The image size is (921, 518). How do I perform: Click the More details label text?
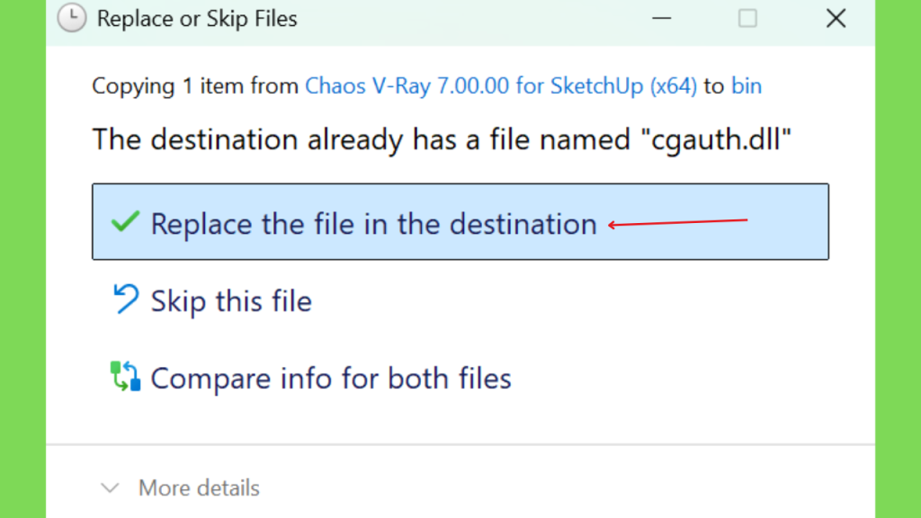click(199, 488)
